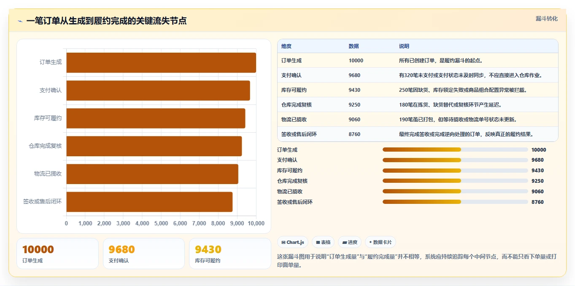Click the 10000 value in the table
The image size is (575, 286).
(x=356, y=60)
